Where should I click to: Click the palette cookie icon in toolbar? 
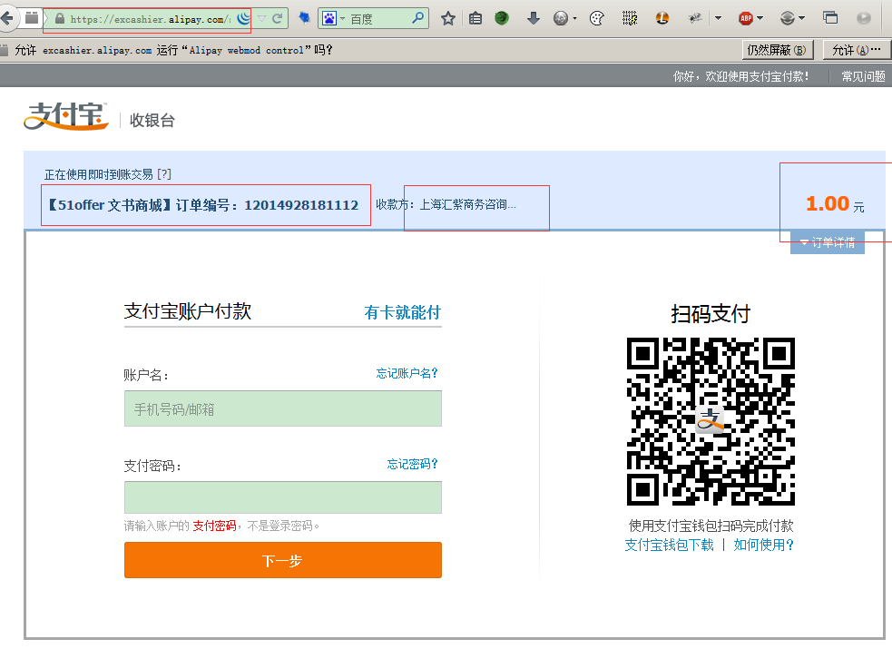[597, 19]
